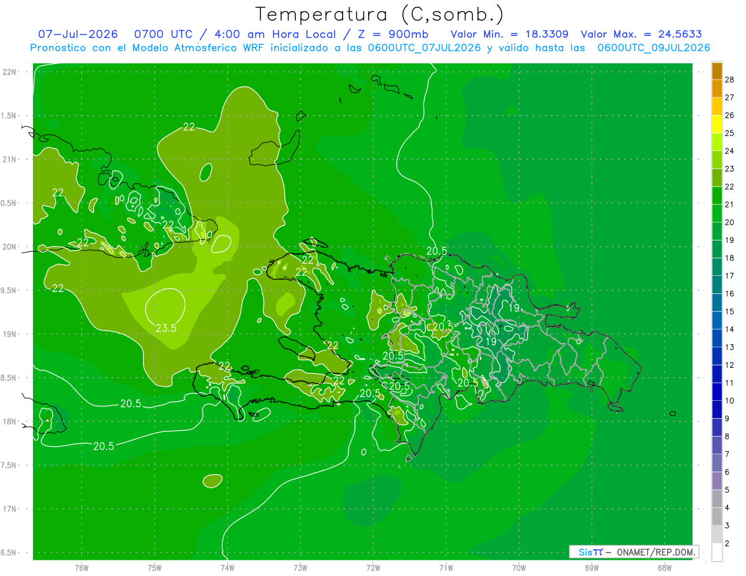The width and height of the screenshot is (746, 576).
Task: Click the "76W" longitude axis label
Action: tap(81, 567)
